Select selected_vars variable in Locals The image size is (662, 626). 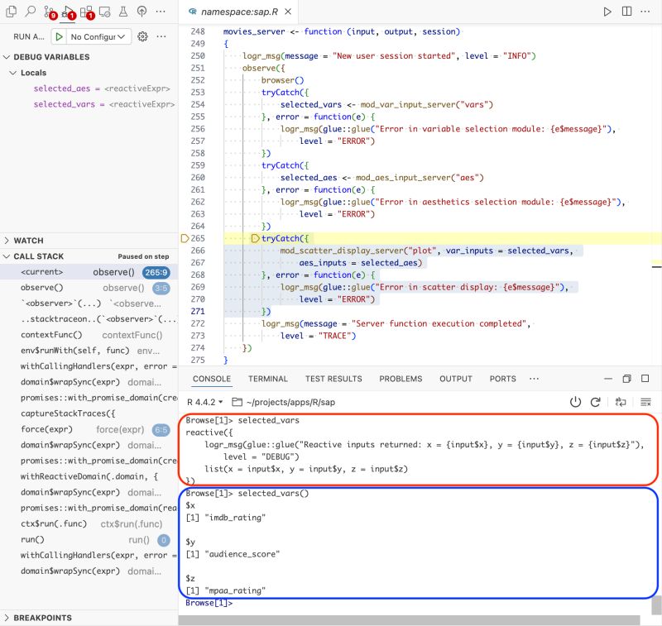pyautogui.click(x=104, y=104)
